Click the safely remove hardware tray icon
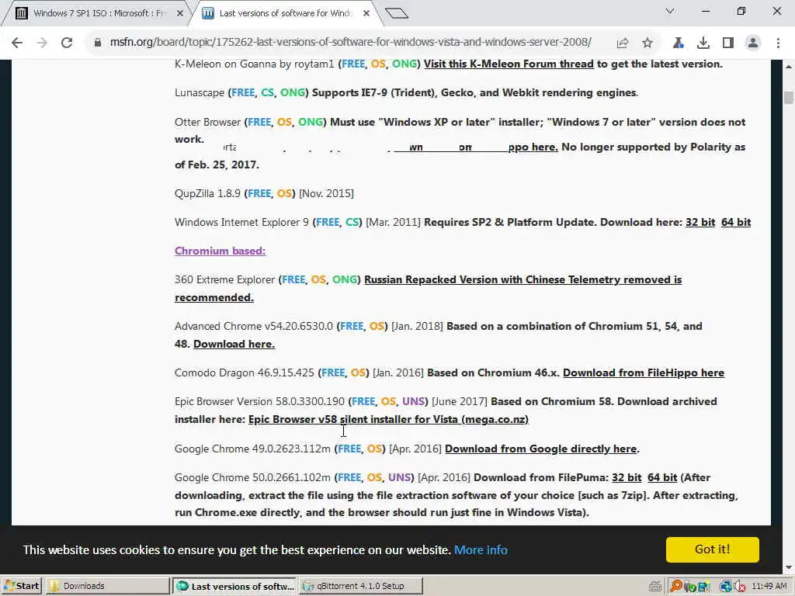The image size is (795, 596). [689, 587]
